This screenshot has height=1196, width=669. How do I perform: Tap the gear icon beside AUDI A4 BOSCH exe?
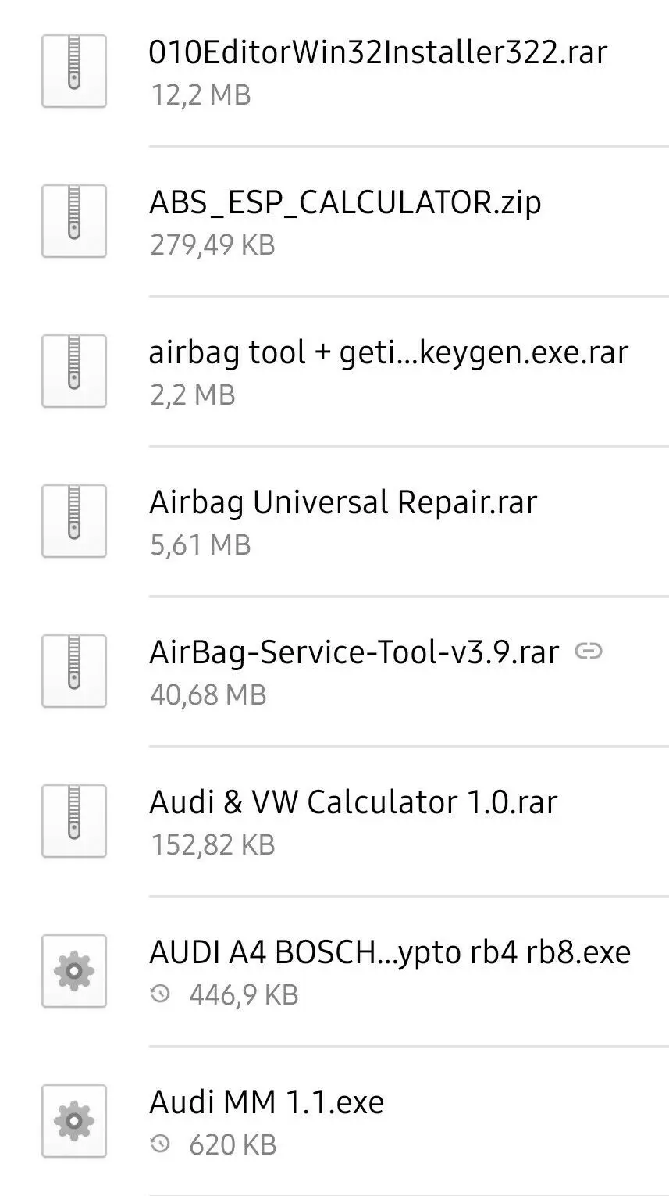click(74, 971)
